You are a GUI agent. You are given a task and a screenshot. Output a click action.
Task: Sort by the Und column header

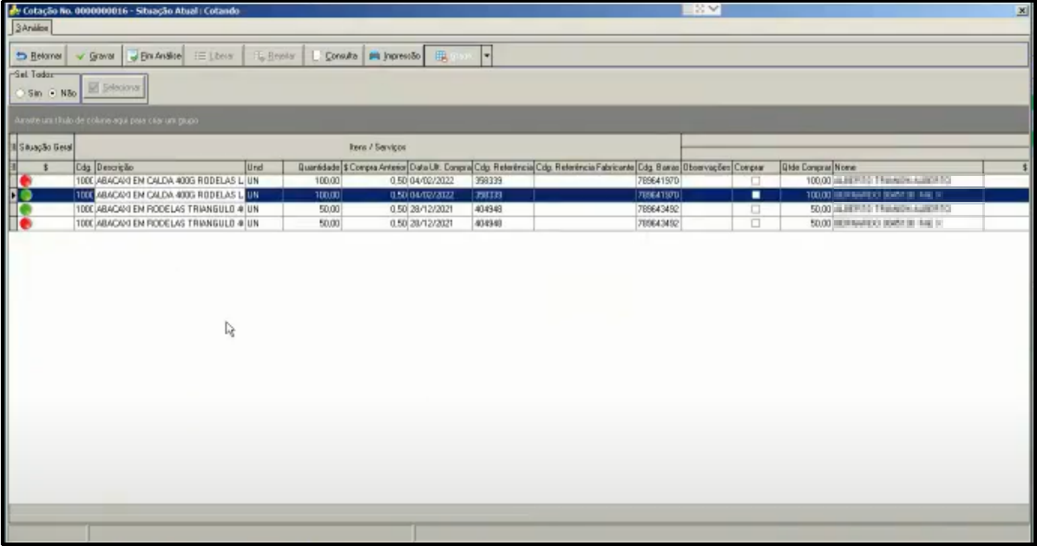click(x=264, y=167)
